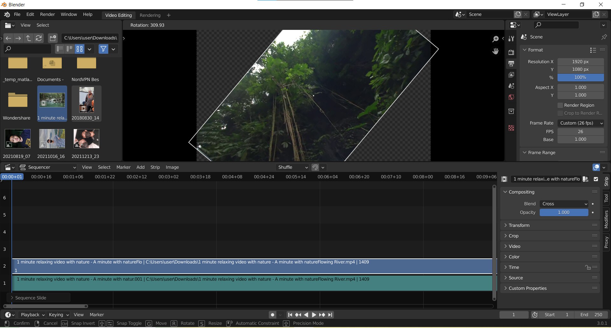Activate the zoom magnifier in the preview

click(495, 38)
